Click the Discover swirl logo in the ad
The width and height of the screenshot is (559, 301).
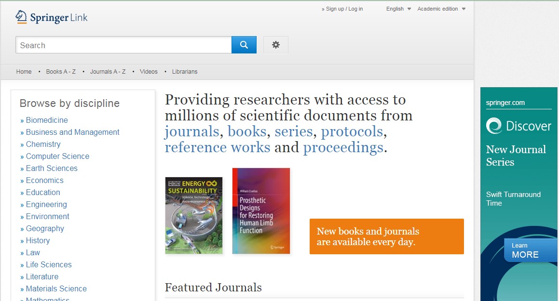(x=494, y=126)
